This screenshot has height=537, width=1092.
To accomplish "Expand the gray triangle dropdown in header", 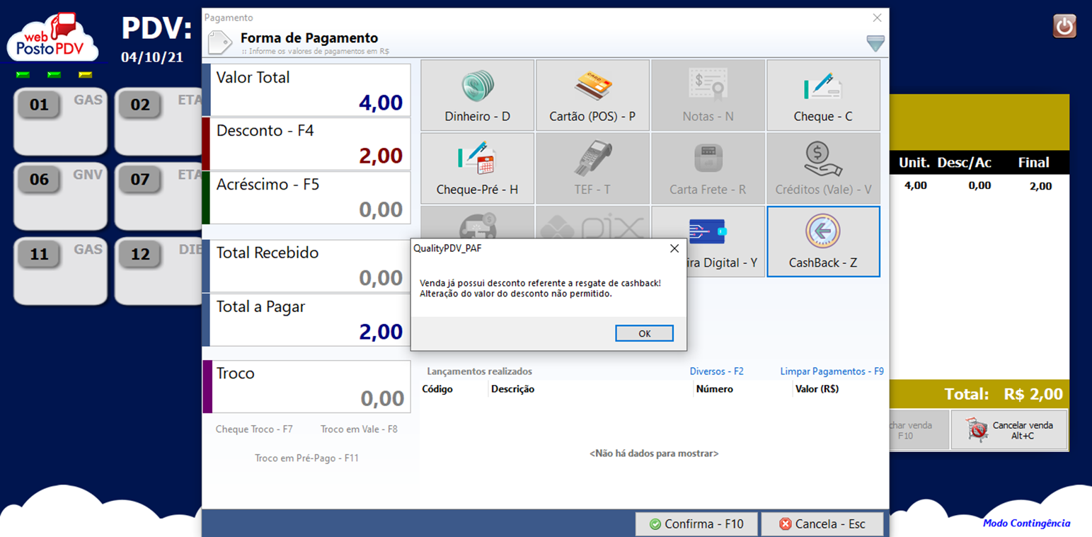I will coord(875,43).
